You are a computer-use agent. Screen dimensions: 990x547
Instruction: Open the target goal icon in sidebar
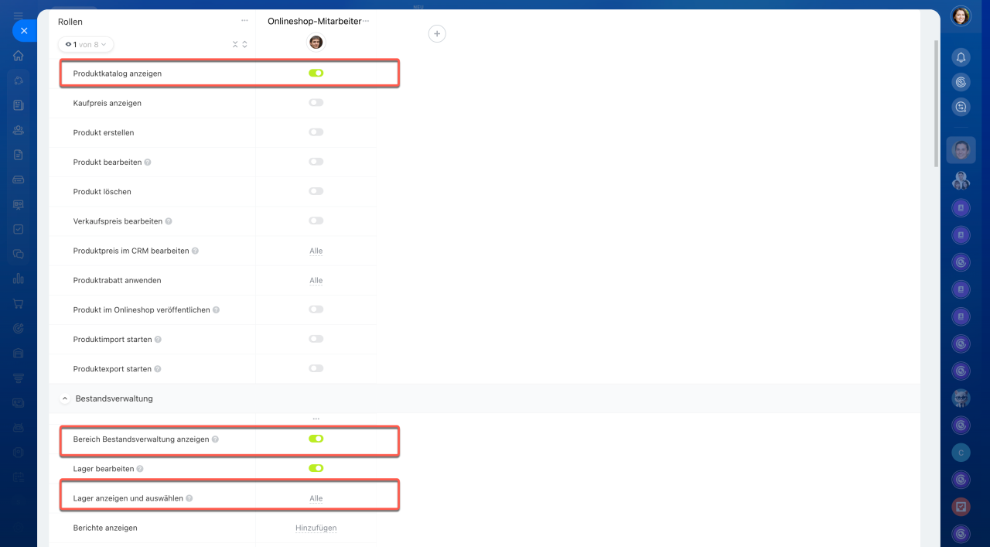(x=19, y=328)
